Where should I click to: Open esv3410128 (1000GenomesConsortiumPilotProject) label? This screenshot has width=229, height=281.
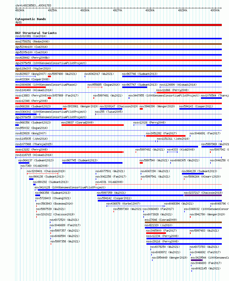tap(70, 187)
